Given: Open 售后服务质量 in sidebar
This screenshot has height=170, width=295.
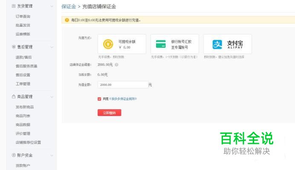Looking at the screenshot, I should pos(26,66).
